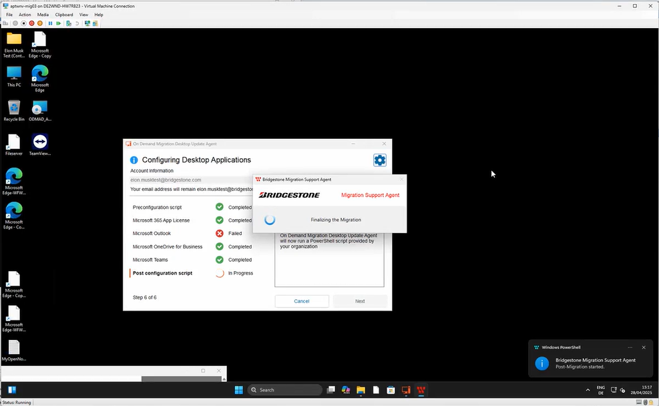This screenshot has height=406, width=659.
Task: Open File Explorer from the taskbar
Action: click(361, 390)
